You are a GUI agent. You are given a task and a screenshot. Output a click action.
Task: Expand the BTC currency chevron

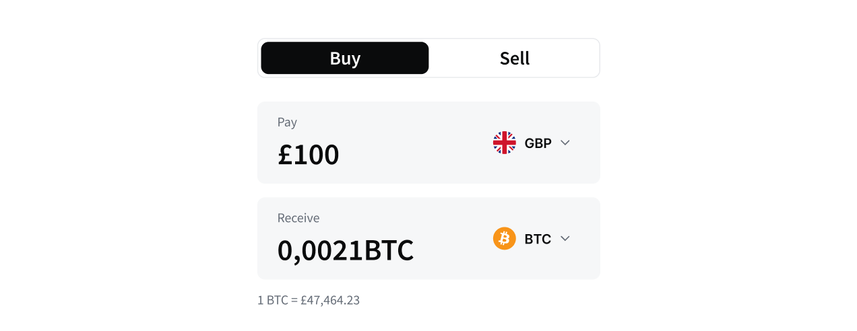tap(565, 238)
